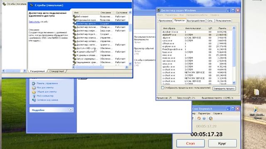Open Панель управления link in Explorer sidebar

coord(47,84)
